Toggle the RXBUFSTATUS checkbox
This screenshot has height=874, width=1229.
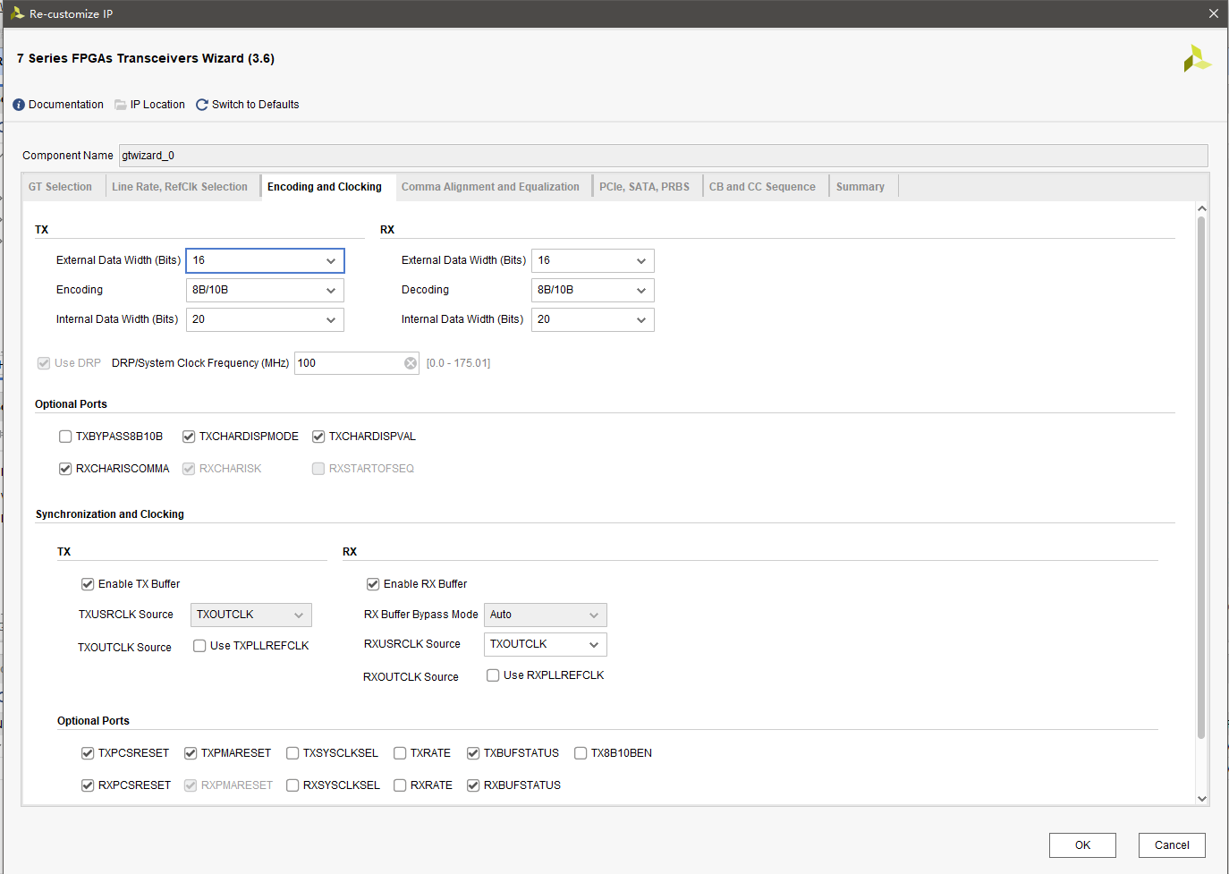473,785
